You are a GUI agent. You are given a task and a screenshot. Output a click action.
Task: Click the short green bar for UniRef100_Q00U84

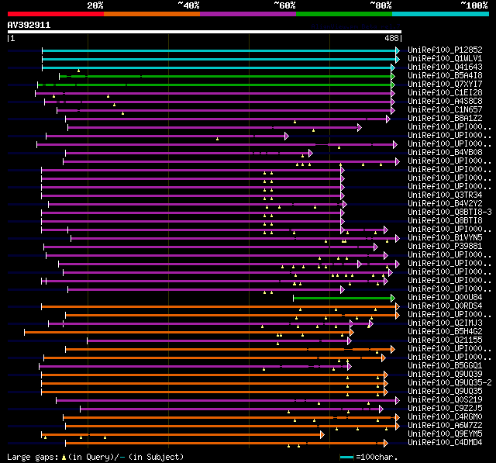[x=343, y=299]
